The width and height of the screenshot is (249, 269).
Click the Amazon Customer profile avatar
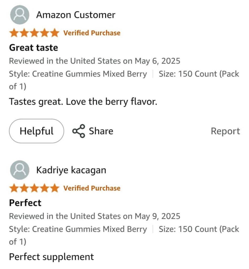pyautogui.click(x=19, y=15)
